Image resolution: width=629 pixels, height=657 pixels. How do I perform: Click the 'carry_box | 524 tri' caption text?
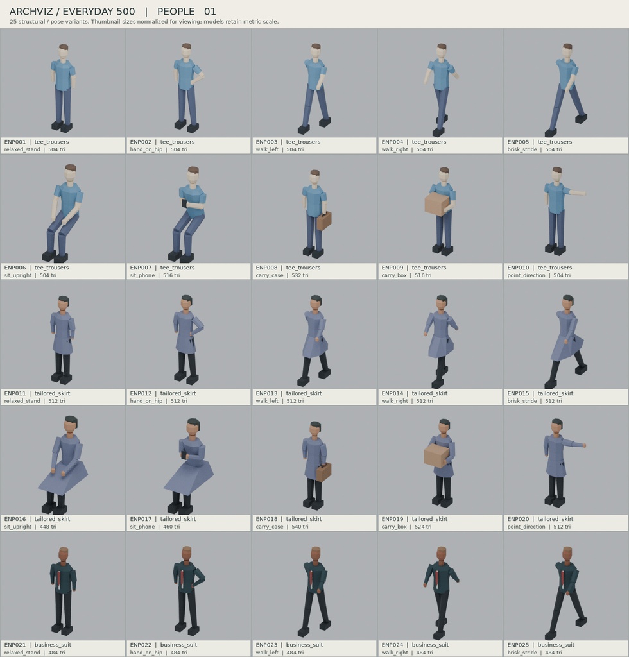click(406, 527)
